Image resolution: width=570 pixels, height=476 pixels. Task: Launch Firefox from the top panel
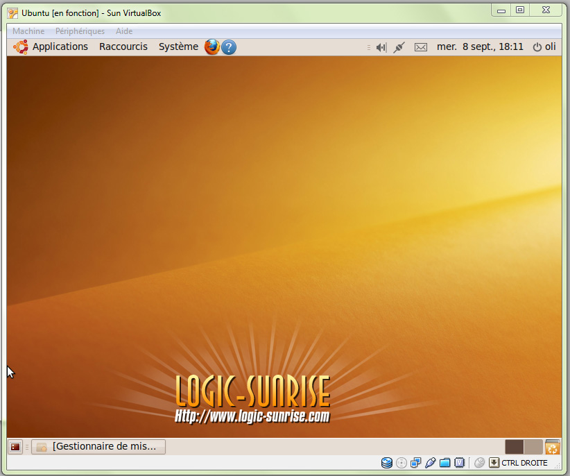pyautogui.click(x=212, y=47)
